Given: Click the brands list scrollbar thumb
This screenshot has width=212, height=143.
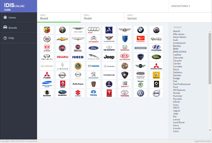Looking at the screenshot, I should click(x=210, y=59).
